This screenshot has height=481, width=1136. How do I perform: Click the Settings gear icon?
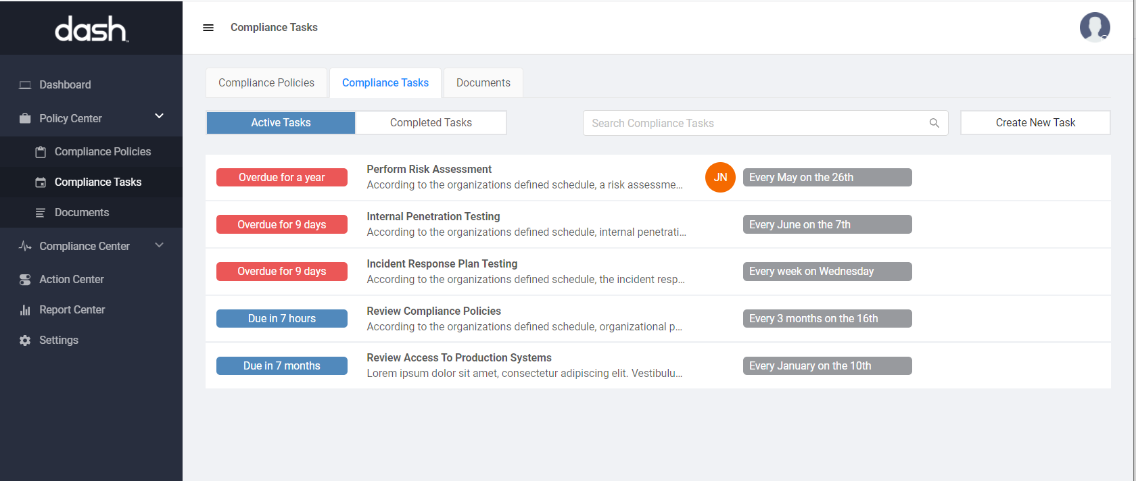click(x=25, y=340)
